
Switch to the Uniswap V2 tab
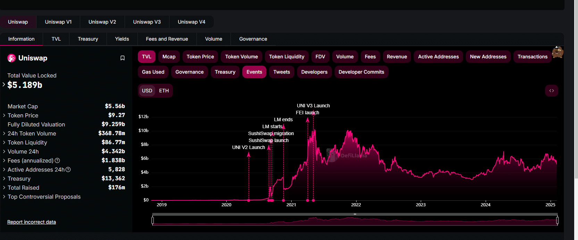tap(102, 22)
